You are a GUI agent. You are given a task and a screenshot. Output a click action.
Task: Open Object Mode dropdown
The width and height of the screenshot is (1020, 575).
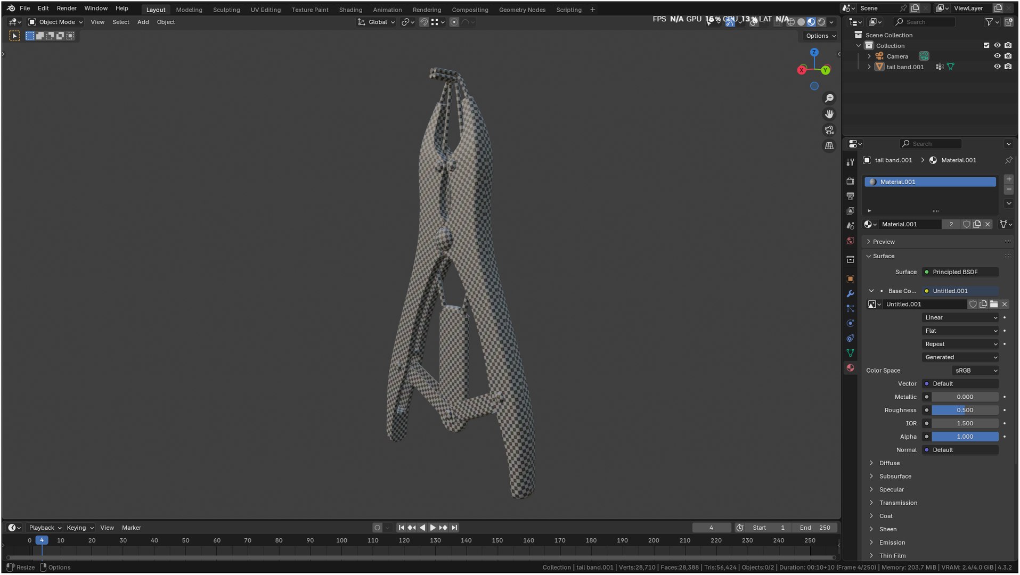(55, 22)
